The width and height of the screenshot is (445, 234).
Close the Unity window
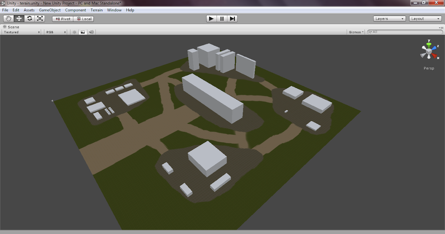[436, 3]
